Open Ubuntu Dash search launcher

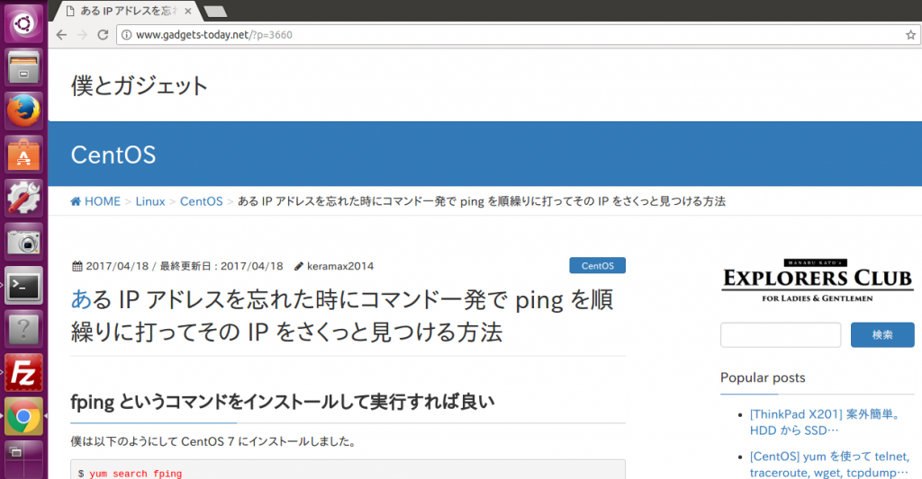tap(23, 24)
